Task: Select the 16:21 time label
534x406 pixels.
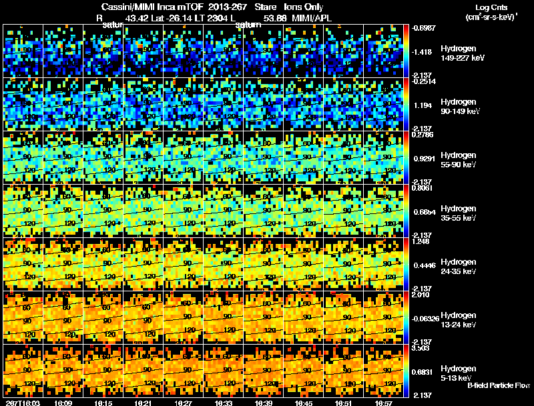Action: (x=144, y=403)
